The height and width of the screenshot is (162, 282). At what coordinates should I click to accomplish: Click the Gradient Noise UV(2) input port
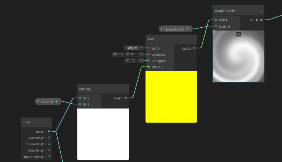pyautogui.click(x=216, y=20)
